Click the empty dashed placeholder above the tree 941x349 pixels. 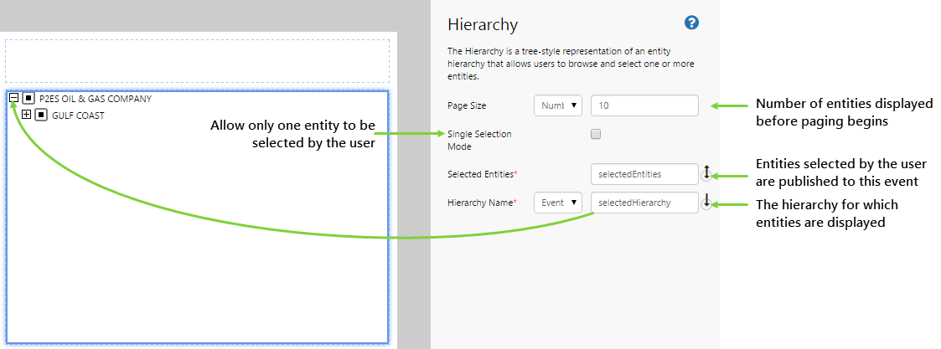point(197,60)
